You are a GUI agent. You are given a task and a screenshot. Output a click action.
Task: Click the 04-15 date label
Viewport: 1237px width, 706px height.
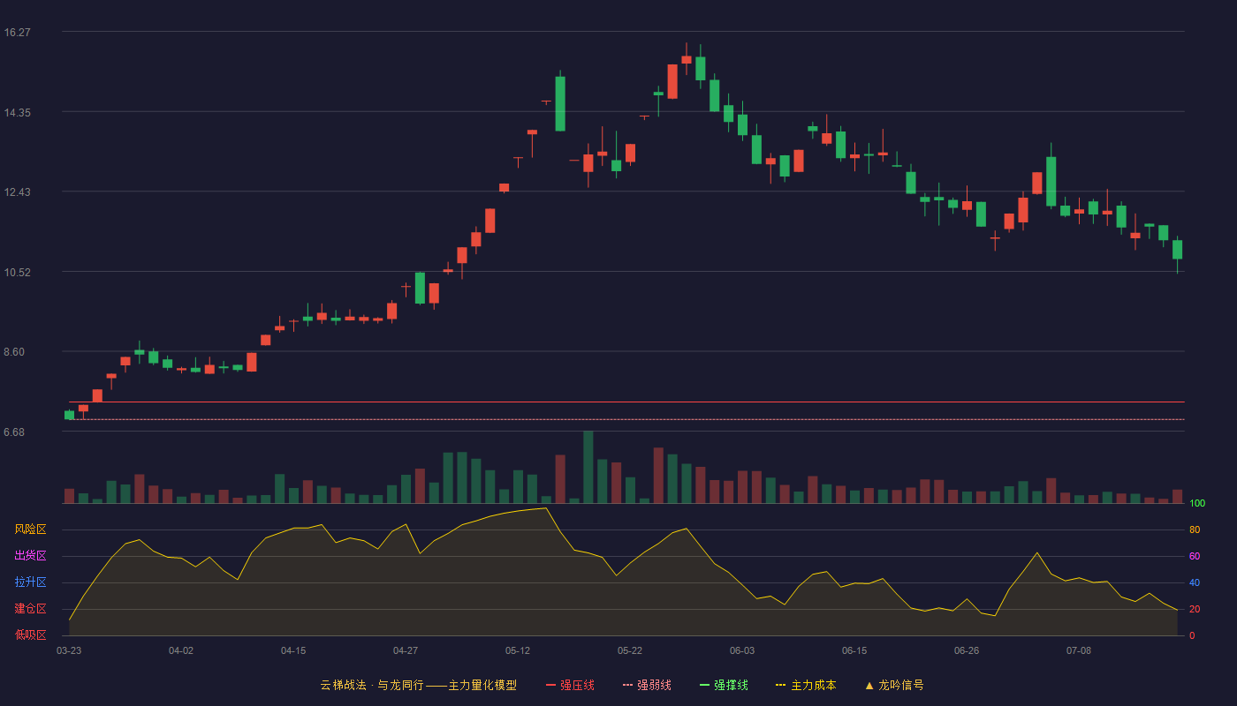293,650
